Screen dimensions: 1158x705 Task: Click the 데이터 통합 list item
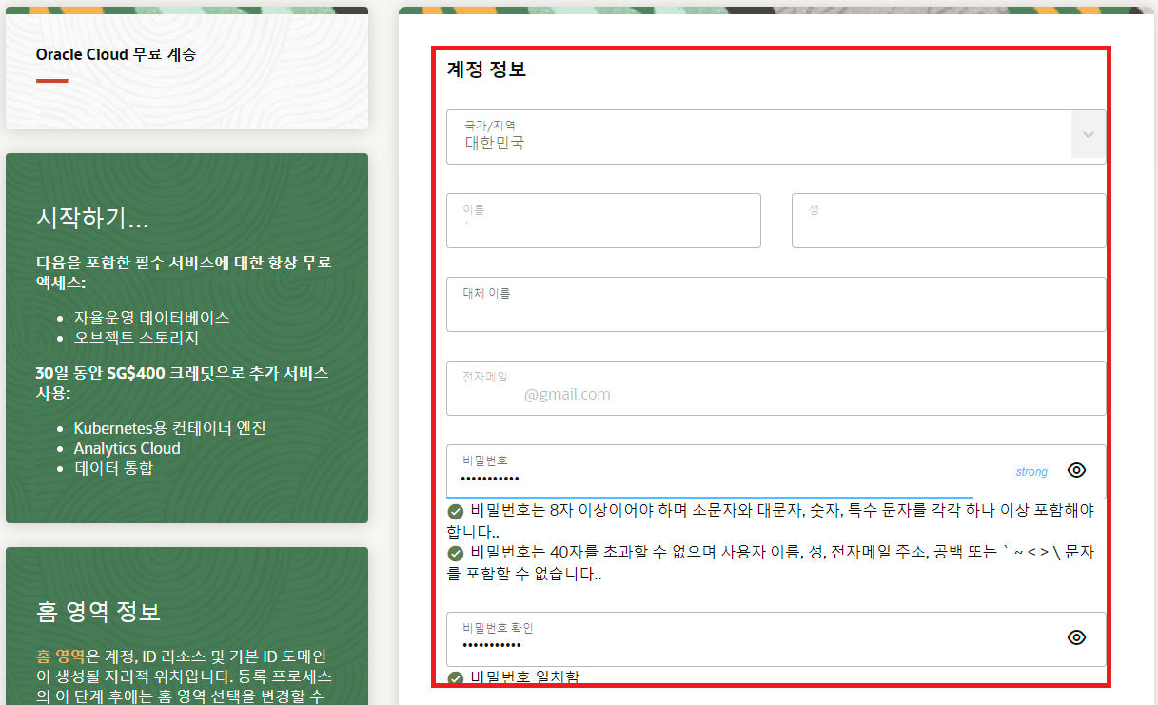pos(113,468)
